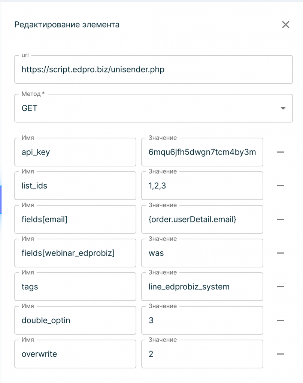The width and height of the screenshot is (303, 383).
Task: Edit the api_key value field
Action: (x=202, y=152)
